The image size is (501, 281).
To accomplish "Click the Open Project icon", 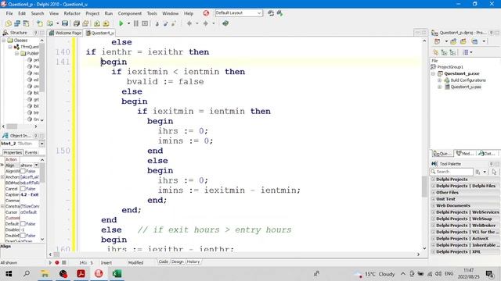I will (x=85, y=23).
